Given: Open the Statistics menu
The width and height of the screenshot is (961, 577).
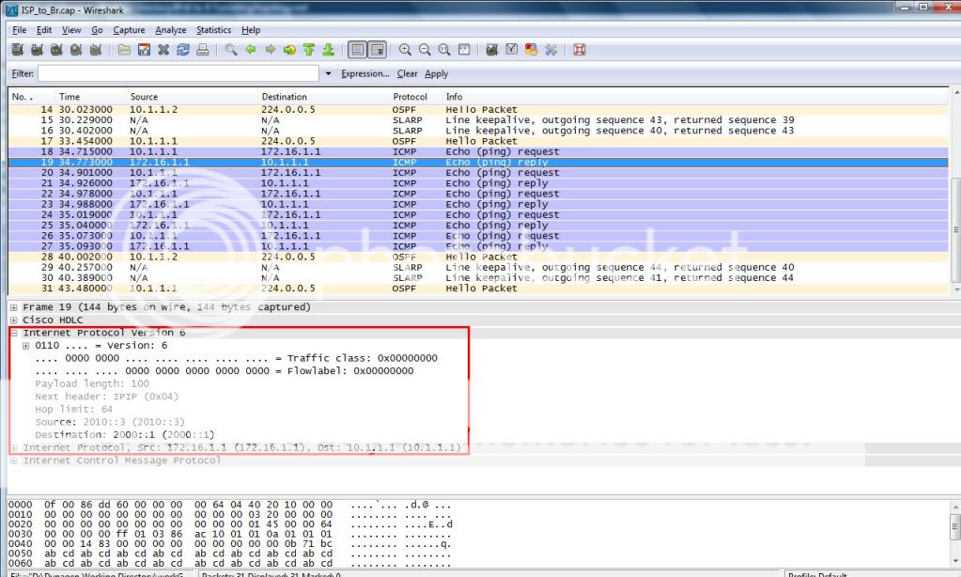Looking at the screenshot, I should coord(213,30).
